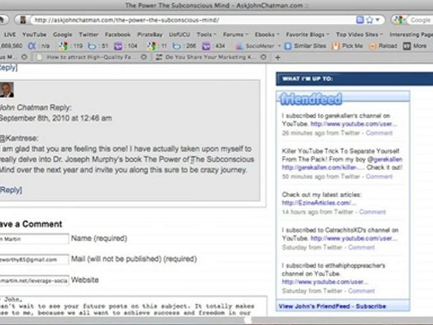433x325 pixels.
Task: Expand the Favorite Blogs bookmark folder
Action: point(308,35)
